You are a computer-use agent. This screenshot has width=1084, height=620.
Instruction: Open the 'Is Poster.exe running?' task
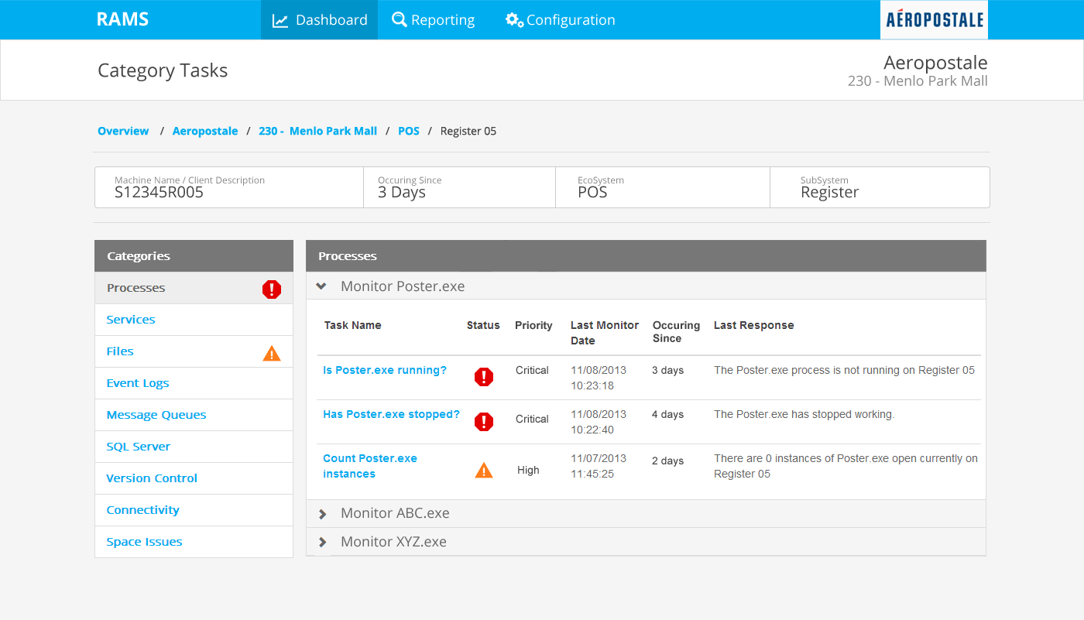385,371
